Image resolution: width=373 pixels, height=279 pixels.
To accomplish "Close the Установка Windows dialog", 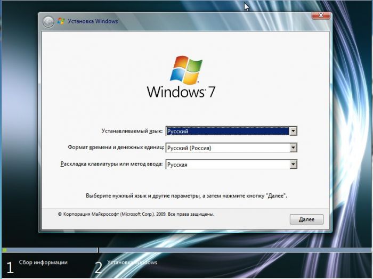I will coord(321,15).
